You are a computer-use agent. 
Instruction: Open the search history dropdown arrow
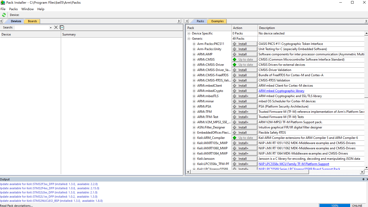tap(51, 28)
